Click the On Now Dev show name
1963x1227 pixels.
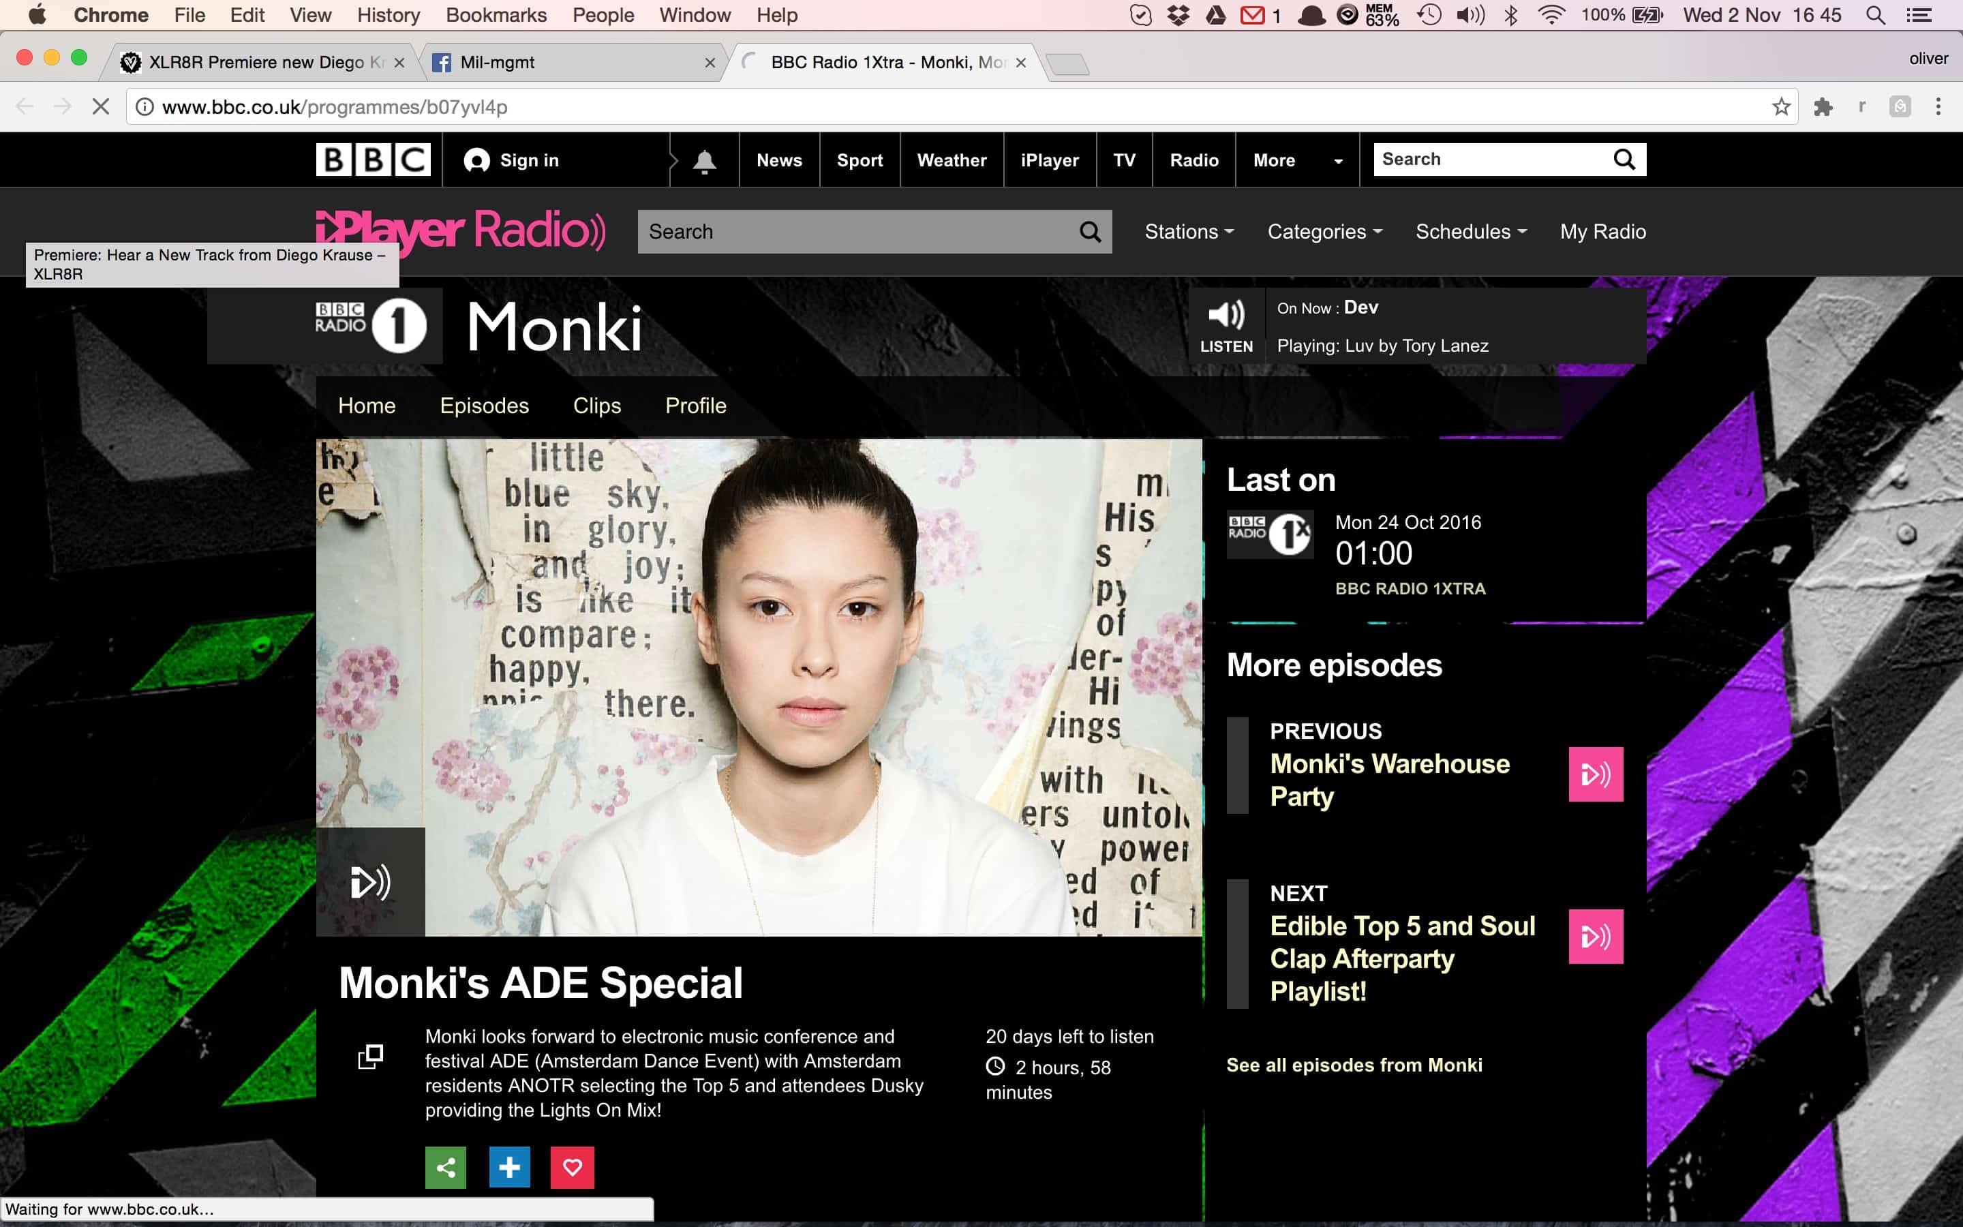[x=1361, y=307]
